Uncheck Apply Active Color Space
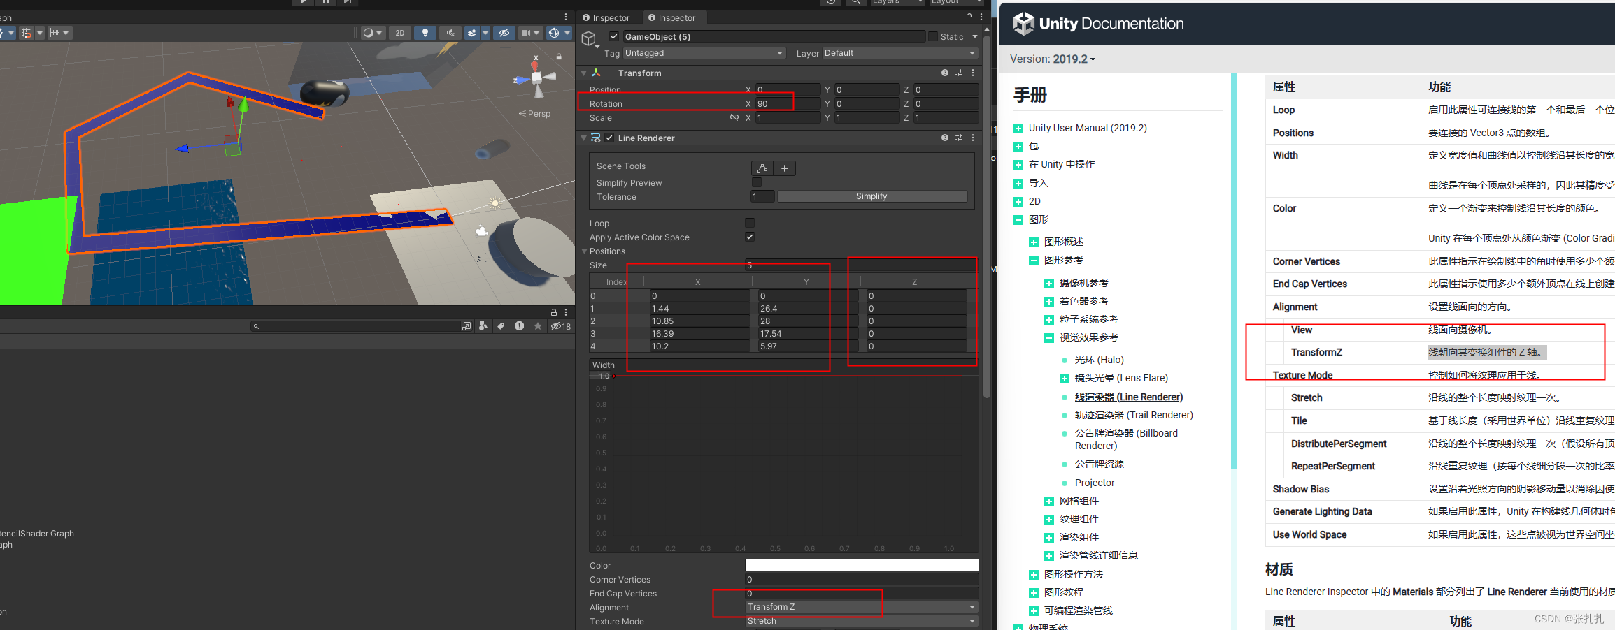This screenshot has width=1615, height=630. click(x=749, y=237)
